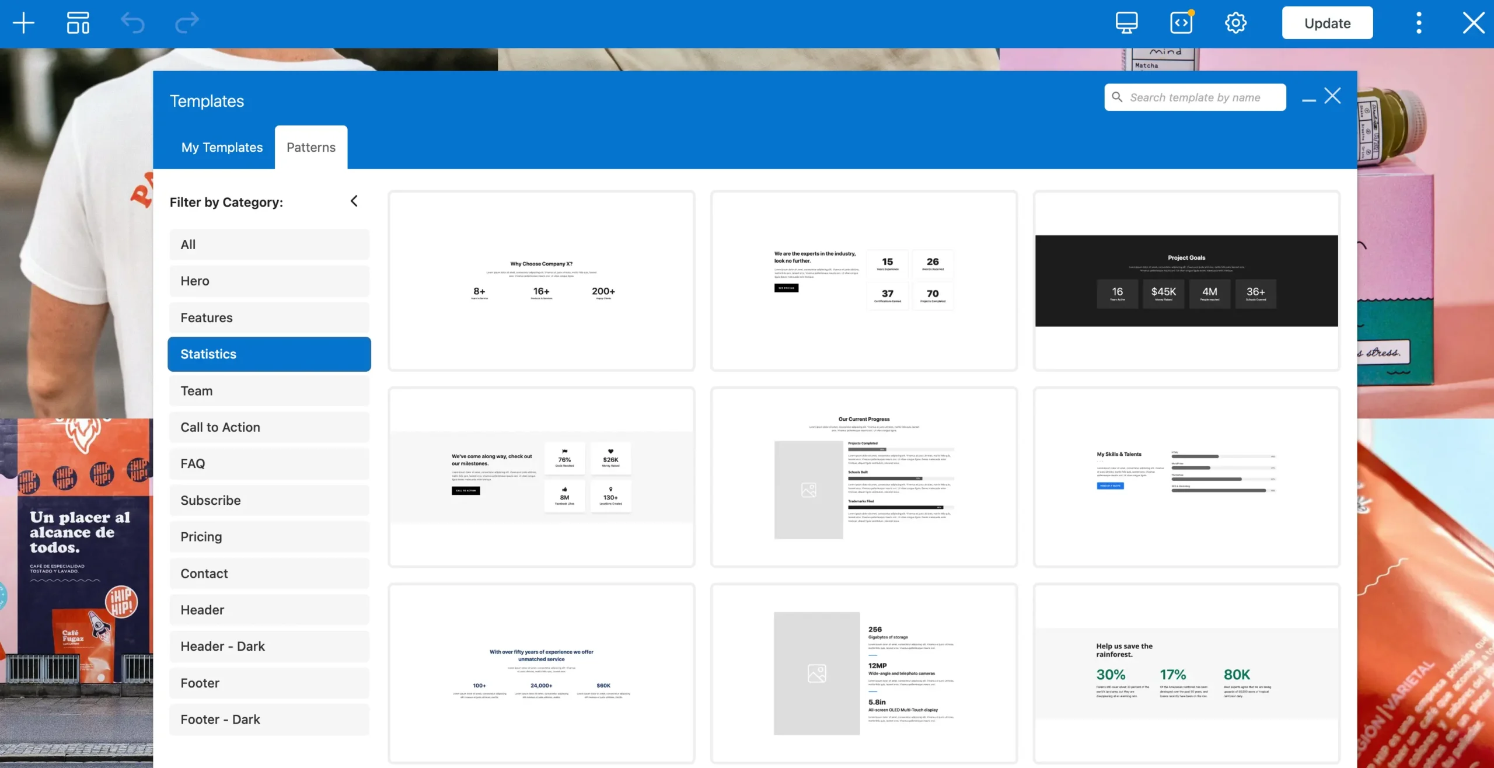This screenshot has height=768, width=1494.
Task: Filter patterns by Hero category
Action: pos(269,281)
